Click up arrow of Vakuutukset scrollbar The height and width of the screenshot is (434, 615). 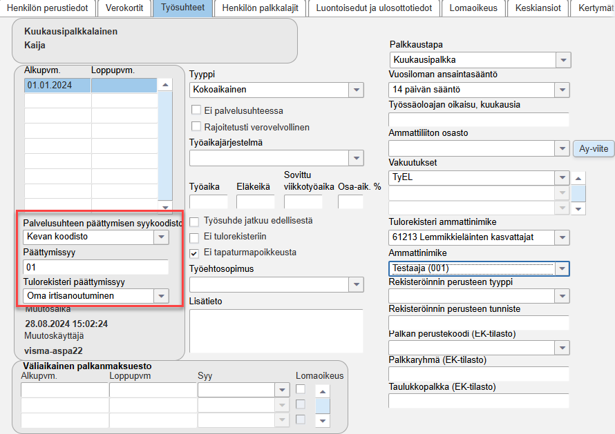[578, 178]
